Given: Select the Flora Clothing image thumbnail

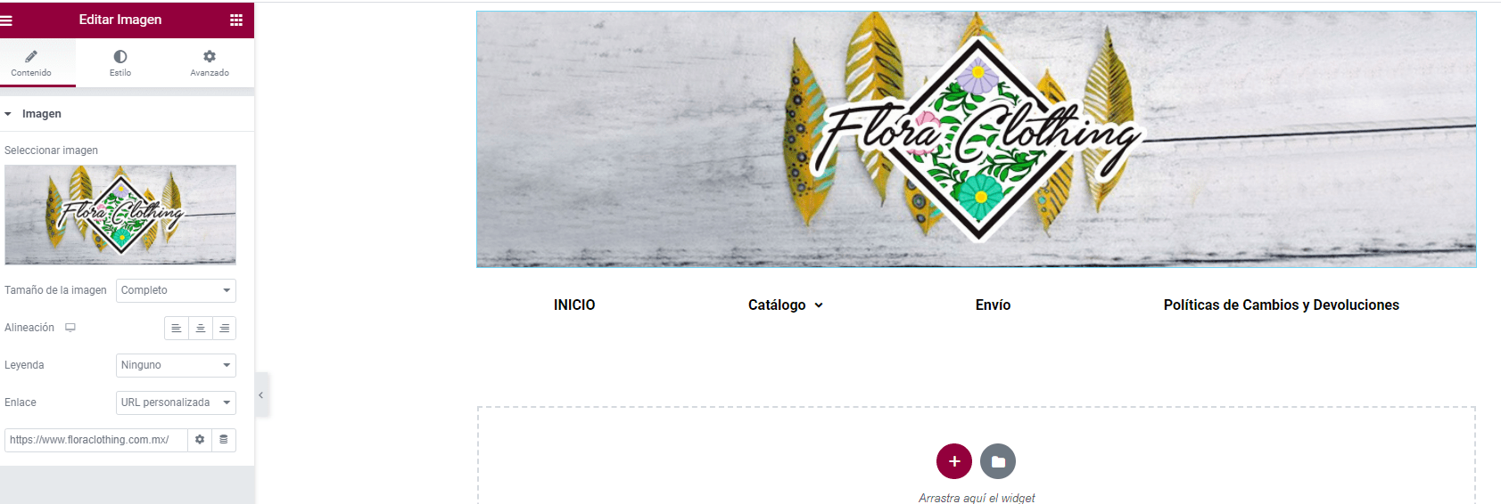Looking at the screenshot, I should 120,215.
